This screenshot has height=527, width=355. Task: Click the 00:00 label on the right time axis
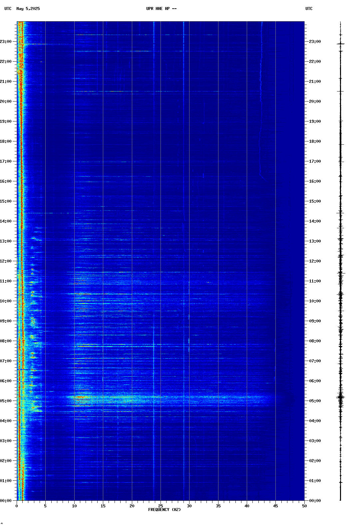click(x=315, y=501)
